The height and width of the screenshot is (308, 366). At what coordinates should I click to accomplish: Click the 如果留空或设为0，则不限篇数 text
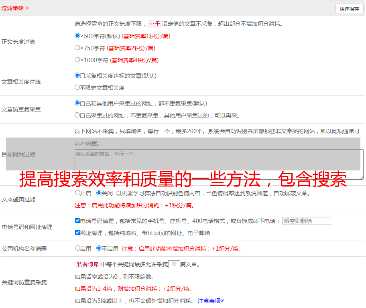tap(114, 277)
